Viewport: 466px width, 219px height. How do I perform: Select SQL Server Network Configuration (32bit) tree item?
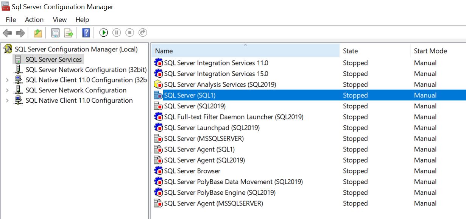click(86, 70)
